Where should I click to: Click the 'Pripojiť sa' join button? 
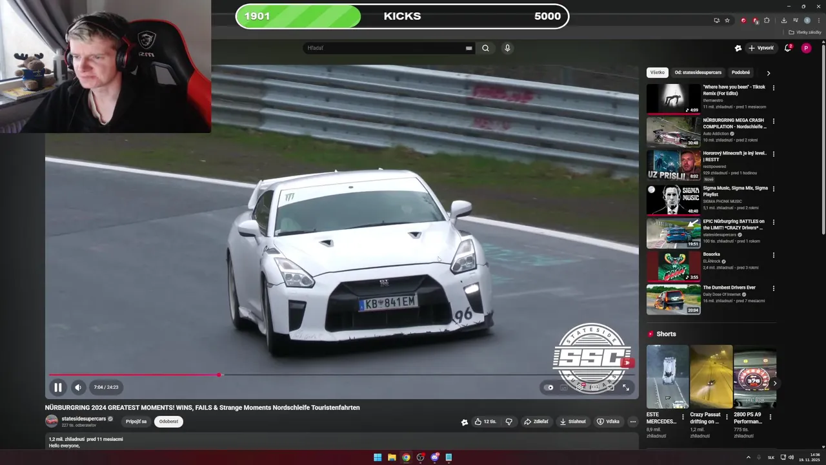[x=136, y=422]
